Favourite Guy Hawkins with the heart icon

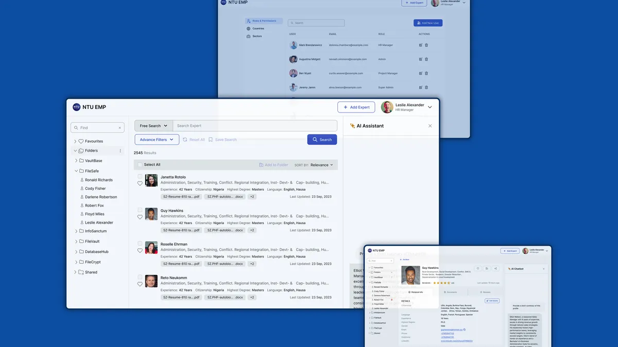coord(140,217)
